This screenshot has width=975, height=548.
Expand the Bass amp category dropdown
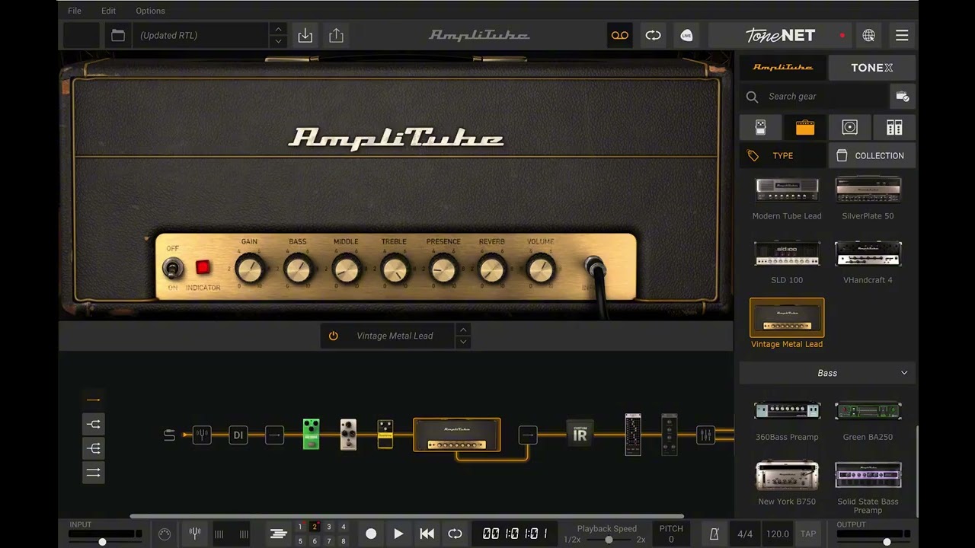point(827,373)
